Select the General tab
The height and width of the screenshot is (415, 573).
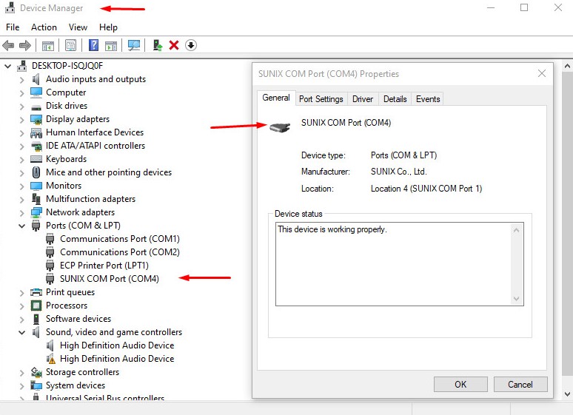276,98
